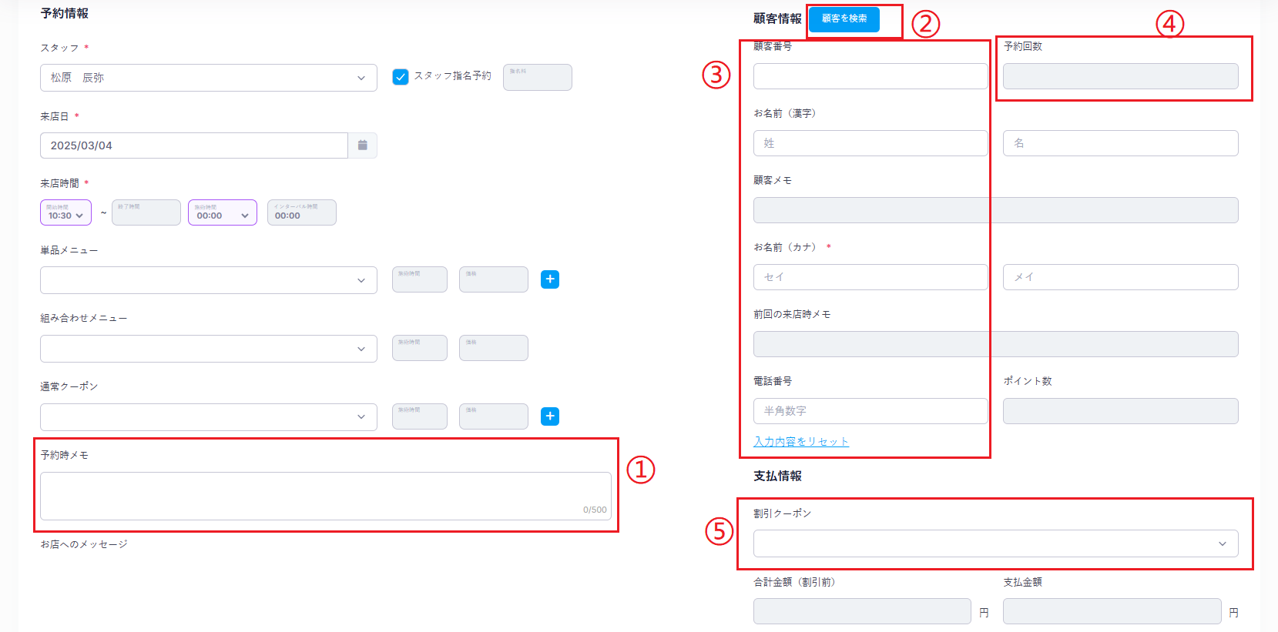
Task: Open the 施術時間 dropdown showing 00:00
Action: (222, 212)
